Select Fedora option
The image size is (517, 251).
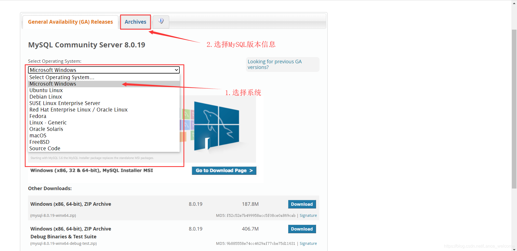click(x=104, y=116)
